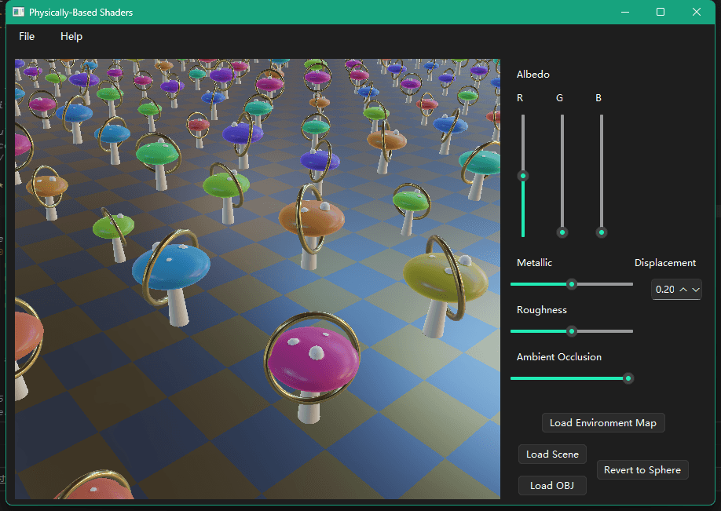Click the Load Scene button
The height and width of the screenshot is (511, 721).
(x=552, y=454)
